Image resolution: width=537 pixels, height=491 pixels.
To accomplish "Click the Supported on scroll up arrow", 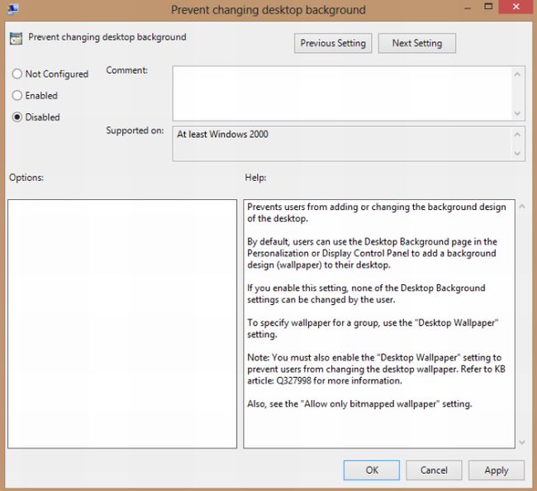I will (x=517, y=135).
